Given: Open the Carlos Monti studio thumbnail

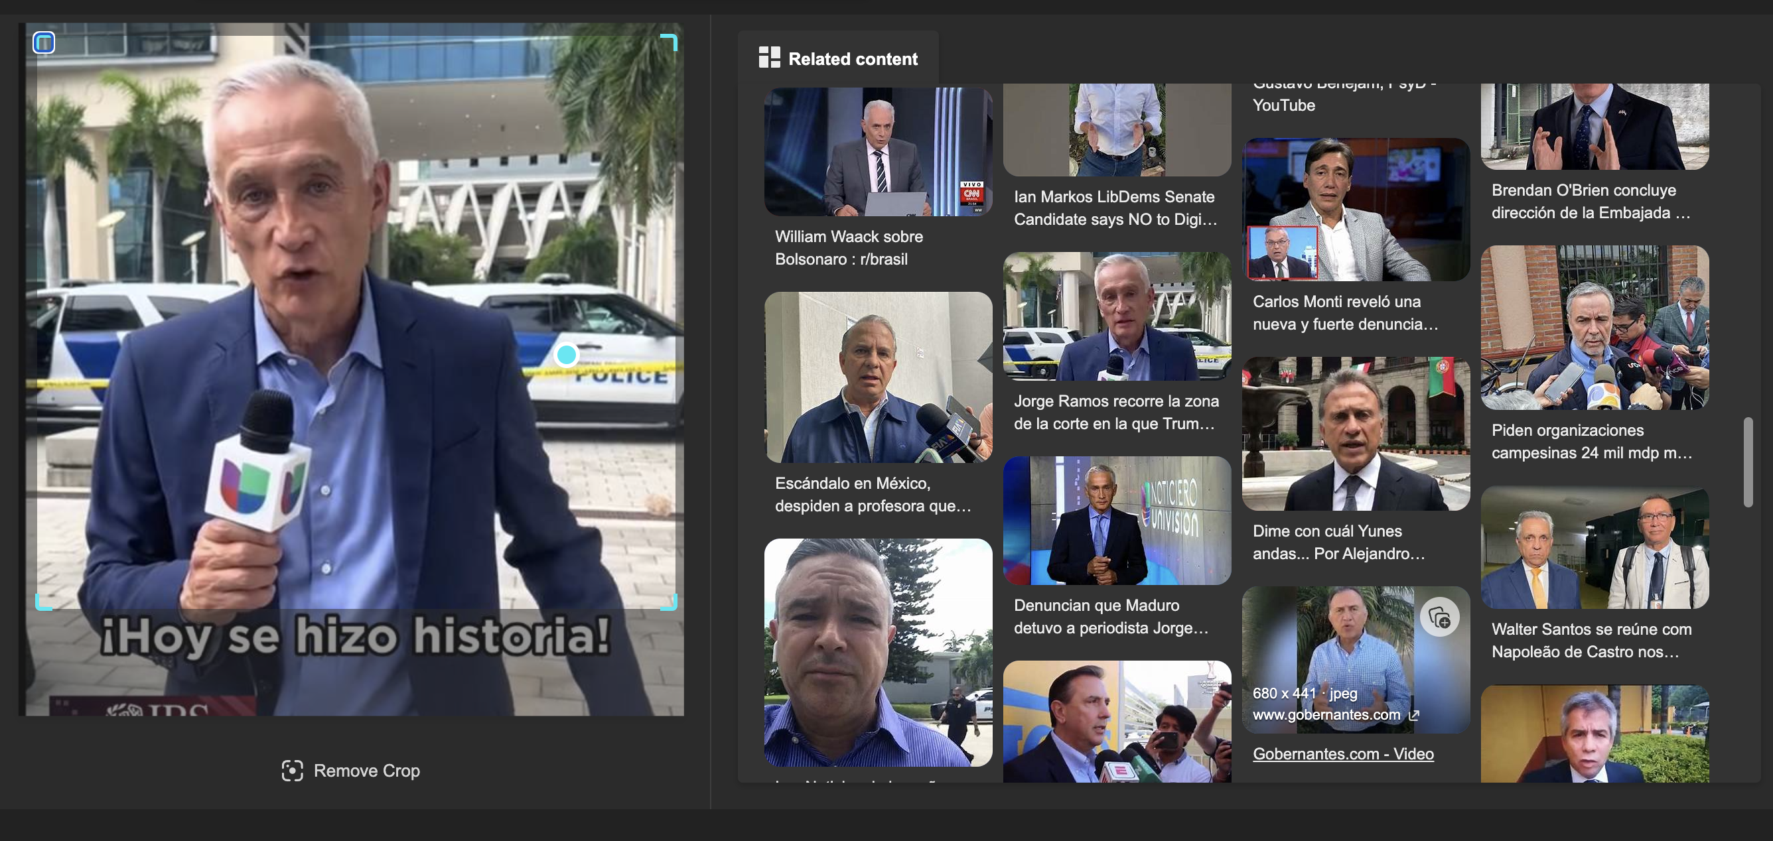Looking at the screenshot, I should point(1355,209).
